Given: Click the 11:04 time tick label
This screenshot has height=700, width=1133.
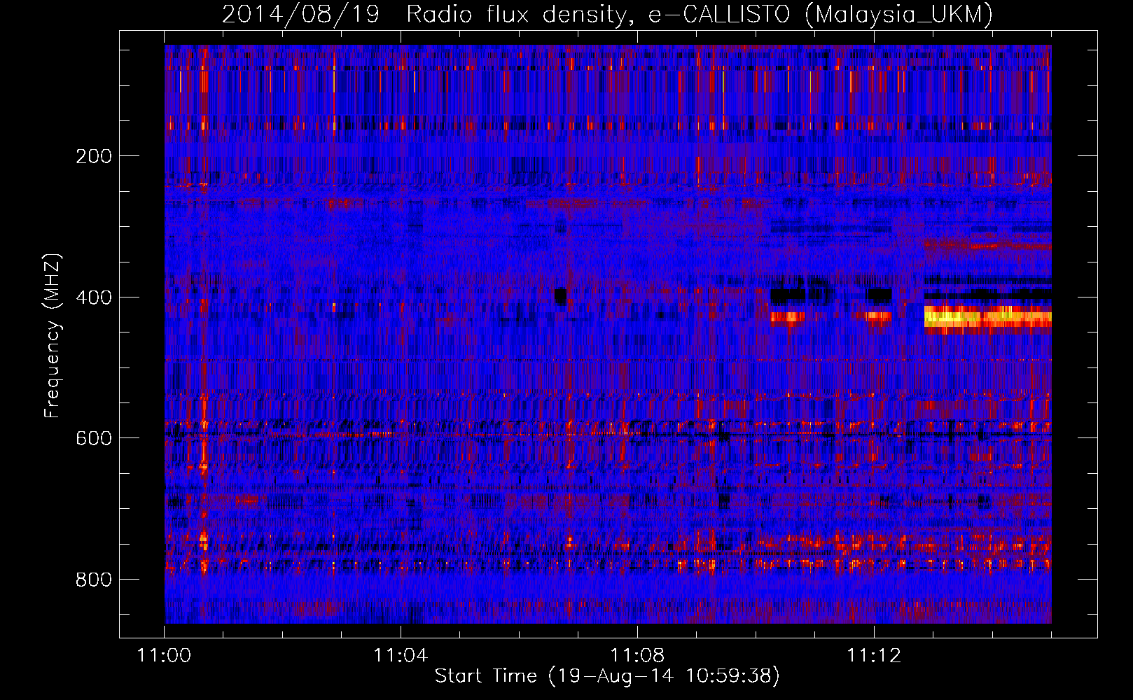Looking at the screenshot, I should tap(401, 656).
